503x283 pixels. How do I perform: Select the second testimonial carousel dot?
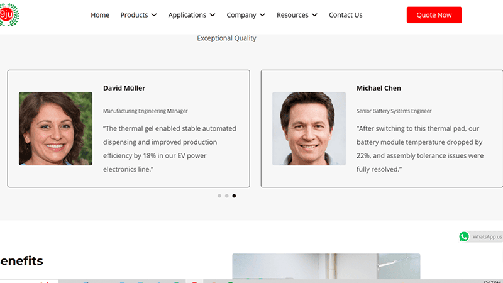(x=227, y=196)
